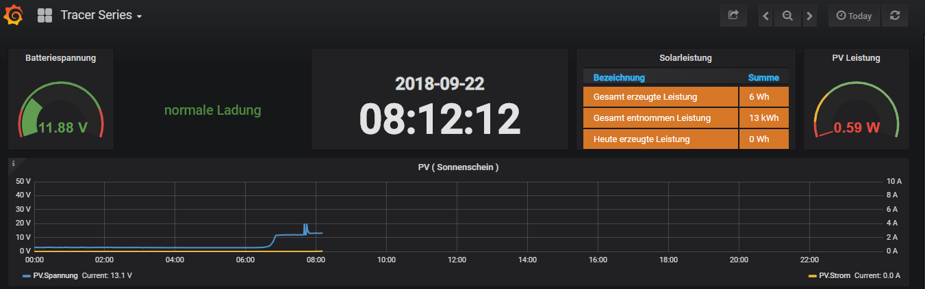The image size is (925, 289).
Task: Shift time range forward with right arrow
Action: (x=809, y=16)
